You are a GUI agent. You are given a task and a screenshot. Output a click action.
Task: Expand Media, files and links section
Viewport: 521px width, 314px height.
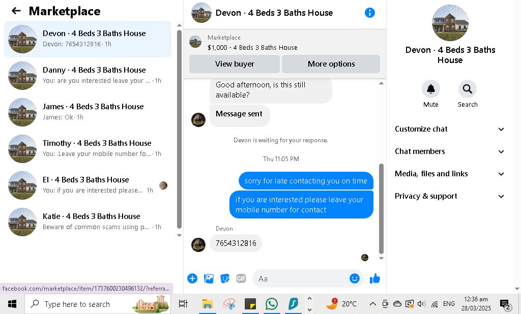point(450,174)
